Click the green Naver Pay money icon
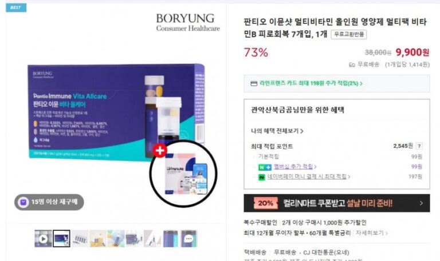The height and width of the screenshot is (261, 440). tap(261, 177)
